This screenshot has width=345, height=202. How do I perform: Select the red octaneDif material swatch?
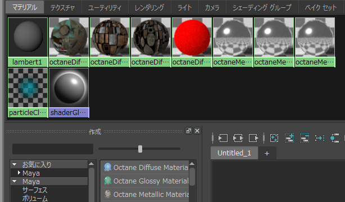click(192, 42)
